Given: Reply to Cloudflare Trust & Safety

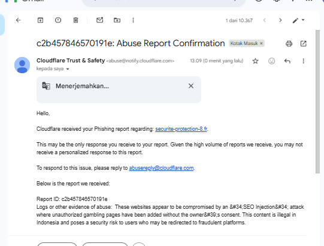Looking at the screenshot, I should click(287, 61).
